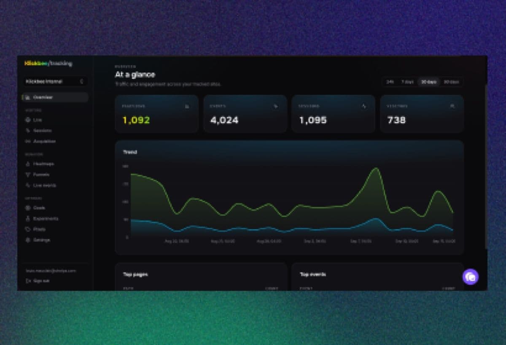The height and width of the screenshot is (345, 506).
Task: Select Overview in the sidebar
Action: [x=55, y=97]
